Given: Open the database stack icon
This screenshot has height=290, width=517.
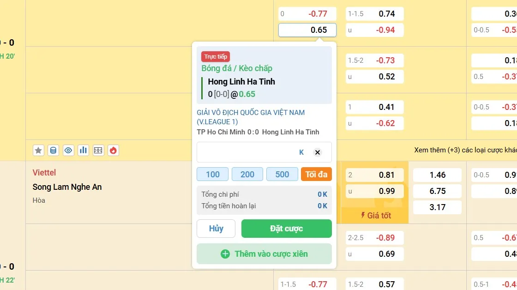Looking at the screenshot, I should (54, 150).
